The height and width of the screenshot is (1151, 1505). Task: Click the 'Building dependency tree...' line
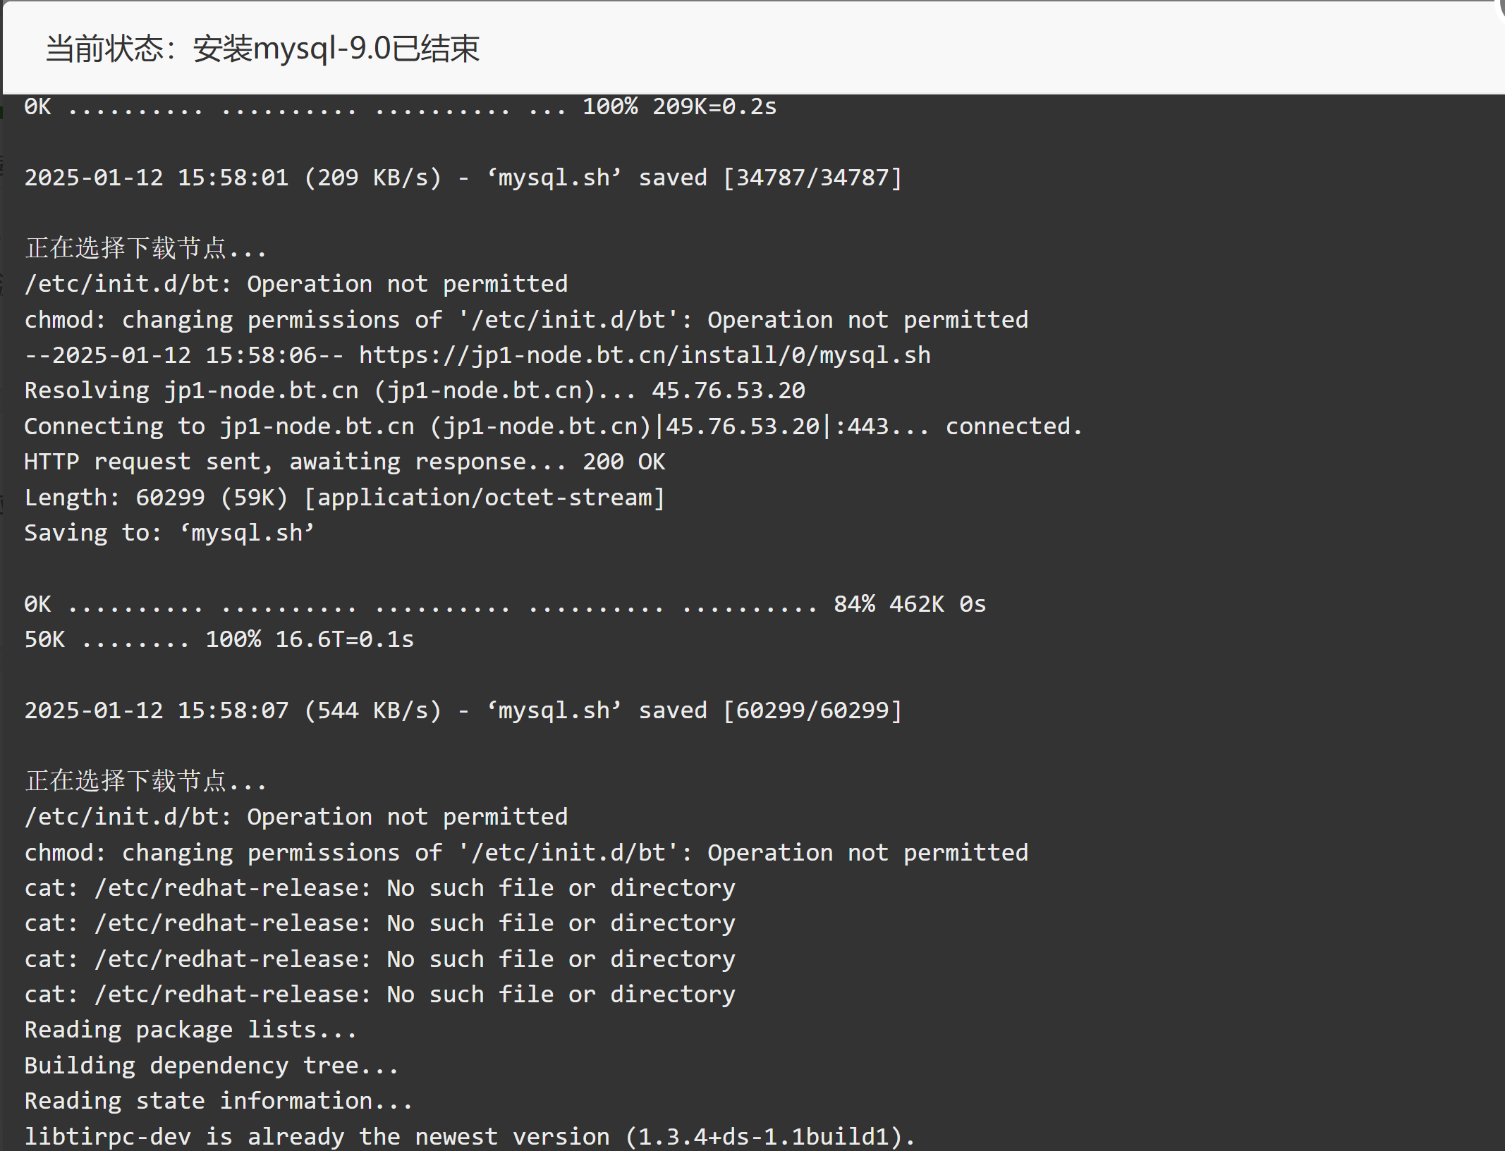[212, 1065]
